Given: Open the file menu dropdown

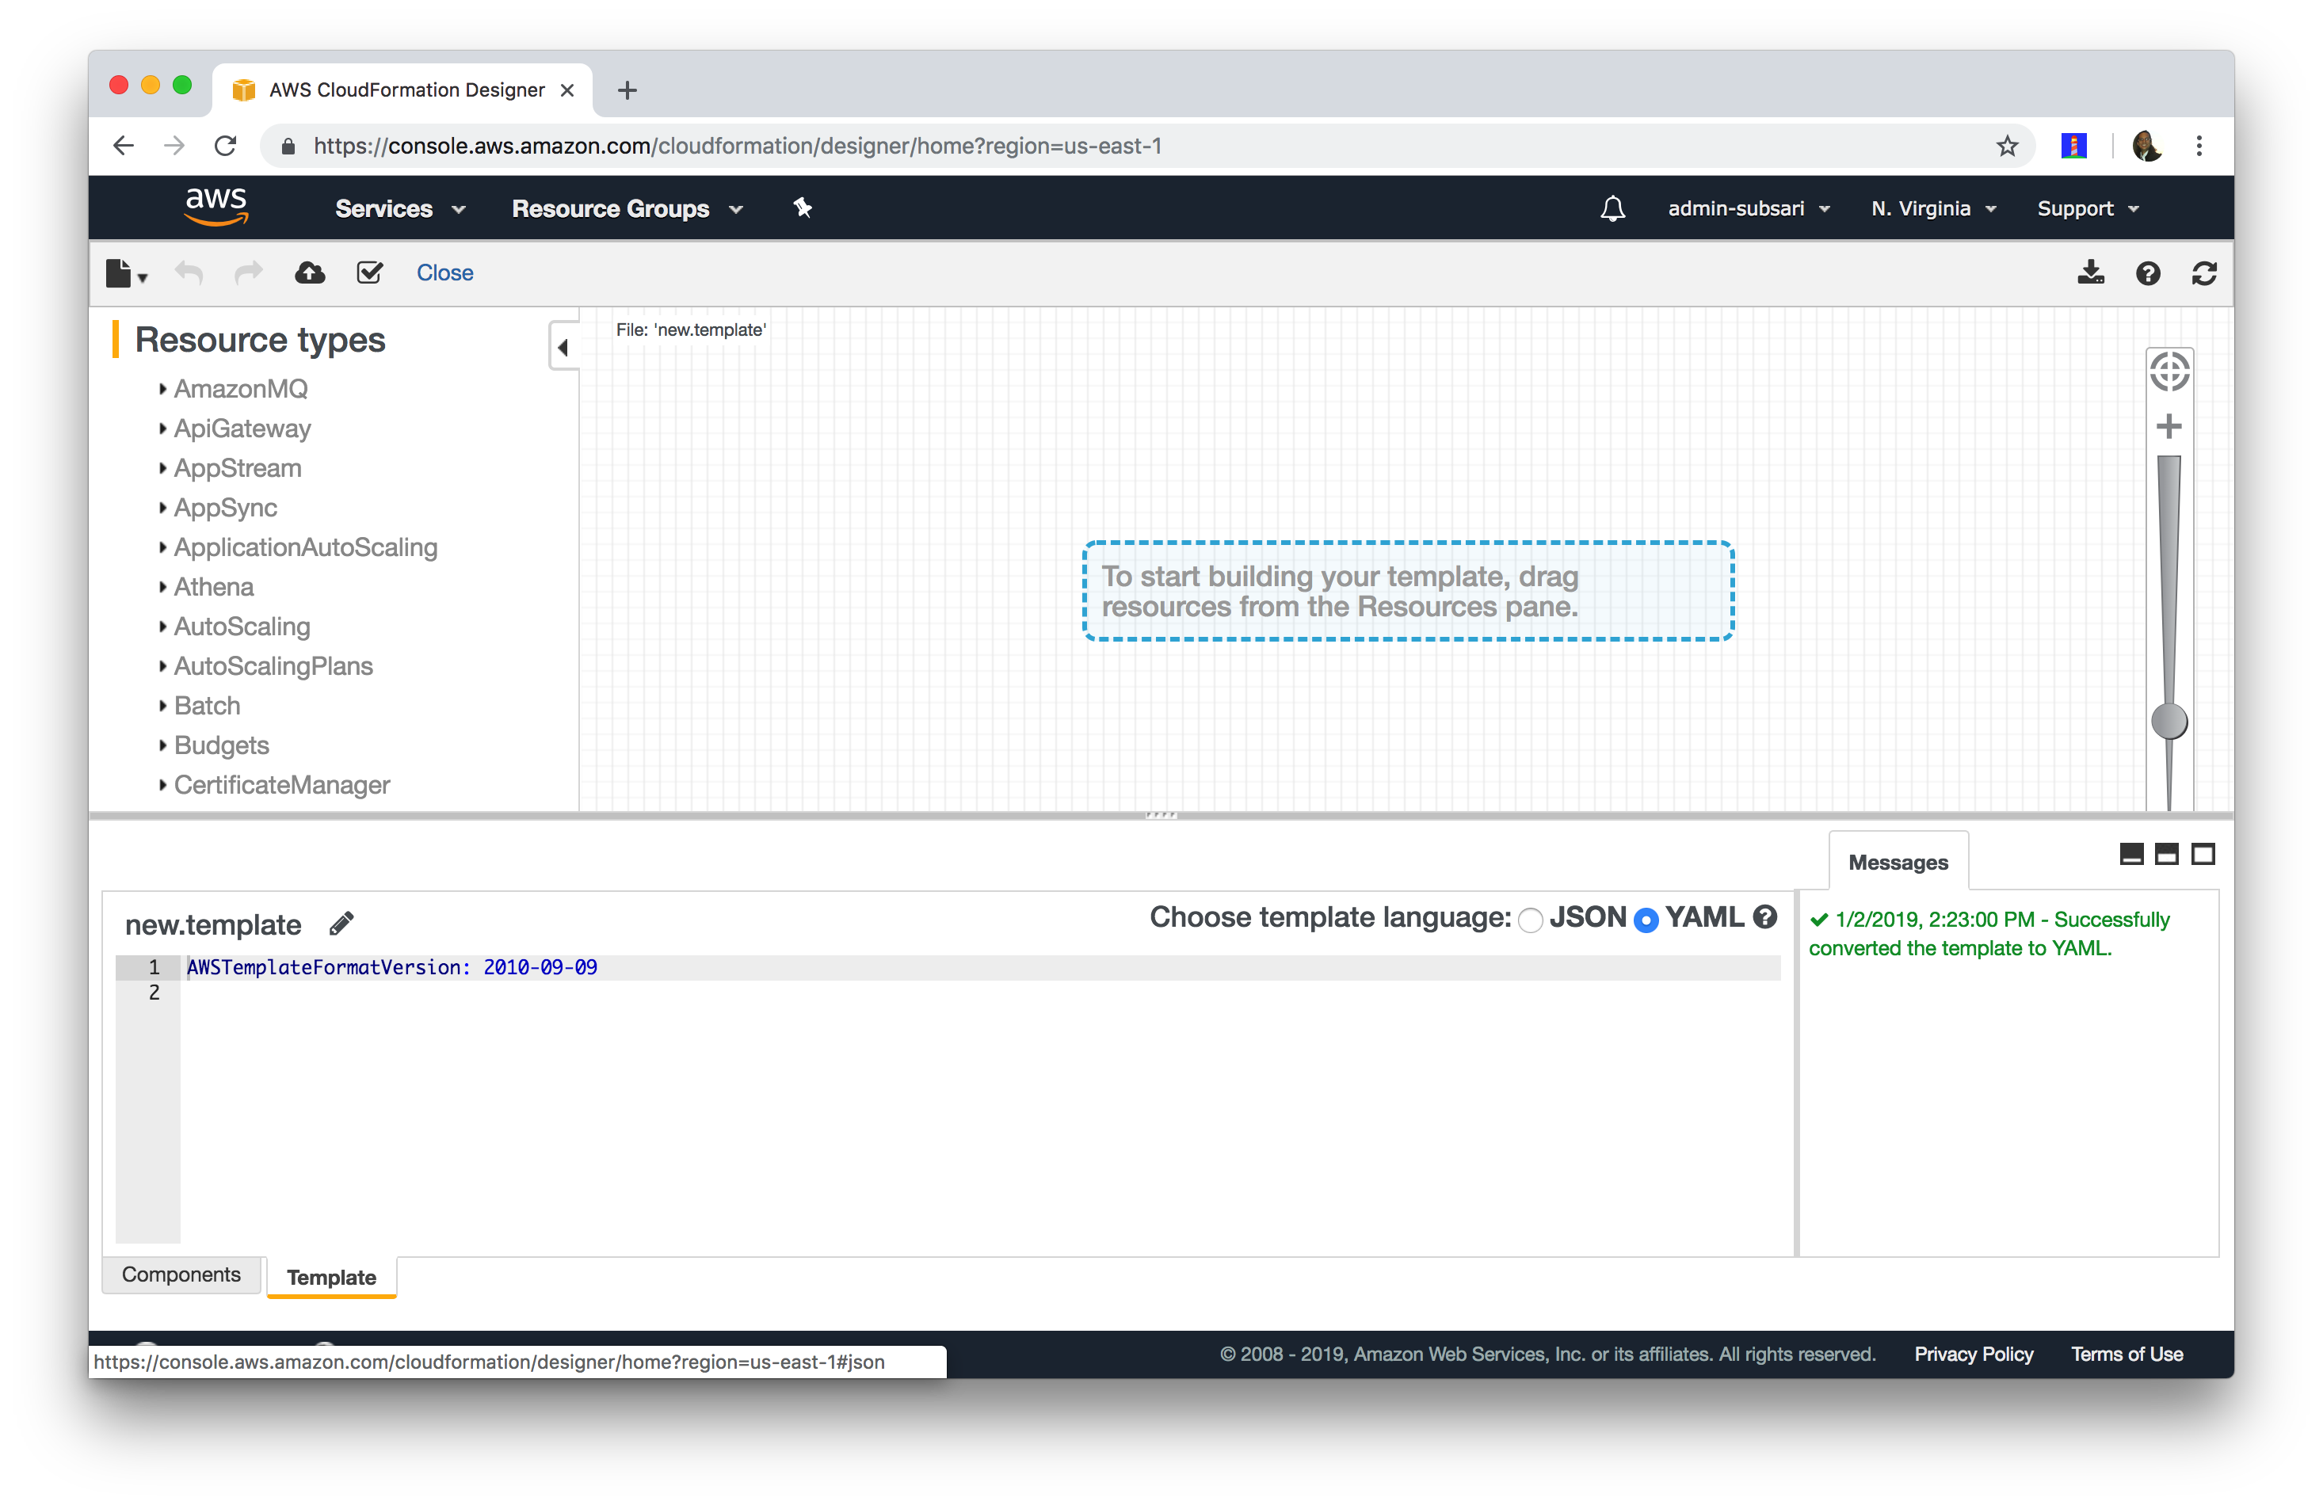Looking at the screenshot, I should tap(126, 274).
